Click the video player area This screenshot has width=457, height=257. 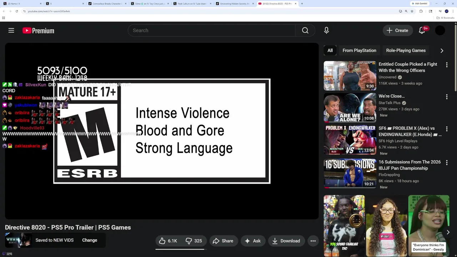(161, 131)
